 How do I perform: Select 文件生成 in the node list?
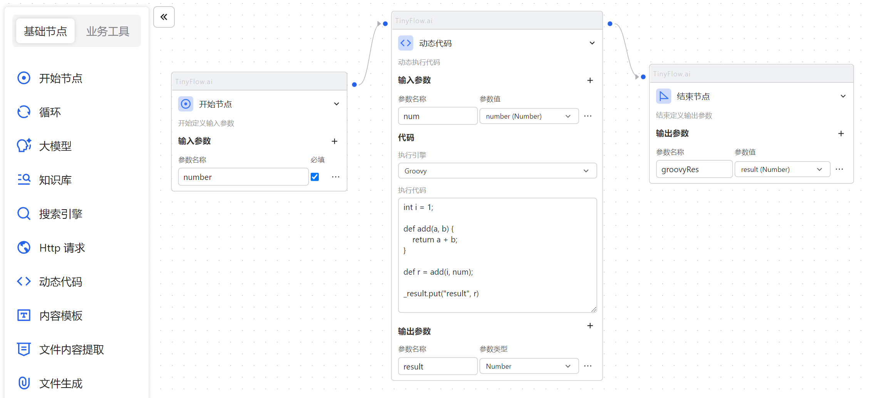(61, 383)
